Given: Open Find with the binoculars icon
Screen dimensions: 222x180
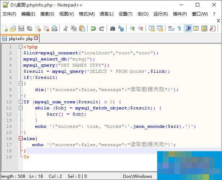Looking at the screenshot, I should click(x=112, y=28).
